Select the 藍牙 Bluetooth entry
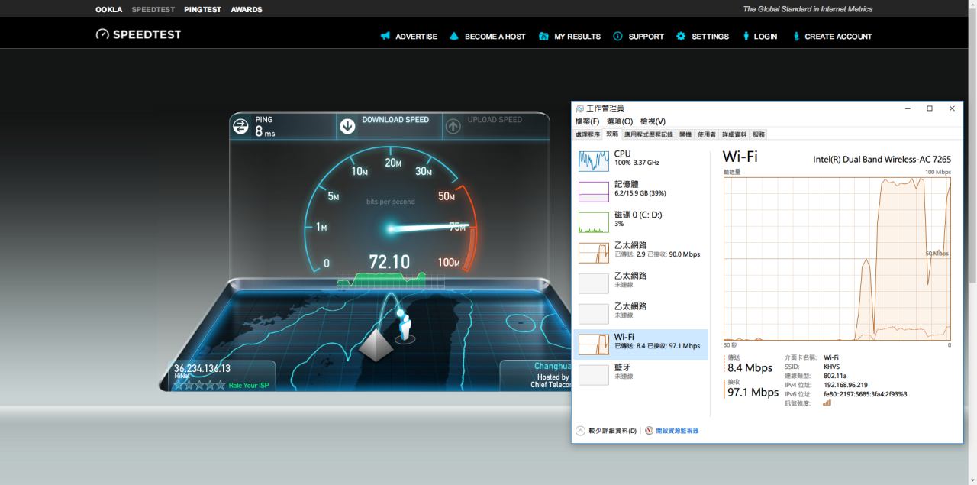This screenshot has width=977, height=485. 640,374
